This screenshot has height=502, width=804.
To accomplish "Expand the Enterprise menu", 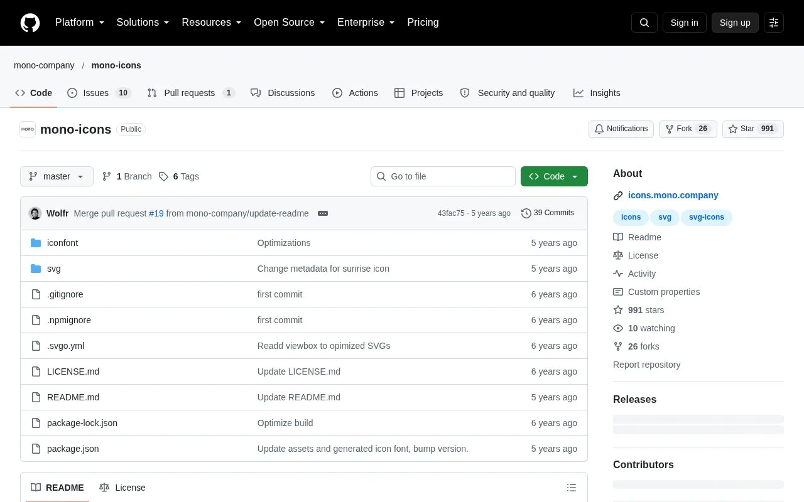I will 366,23.
